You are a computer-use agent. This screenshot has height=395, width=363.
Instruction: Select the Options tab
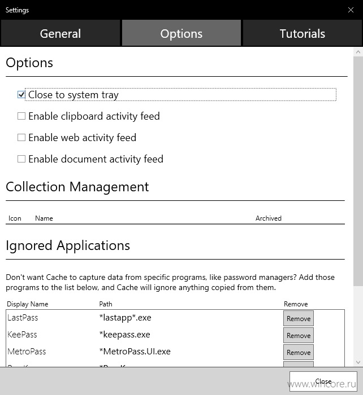click(x=181, y=33)
